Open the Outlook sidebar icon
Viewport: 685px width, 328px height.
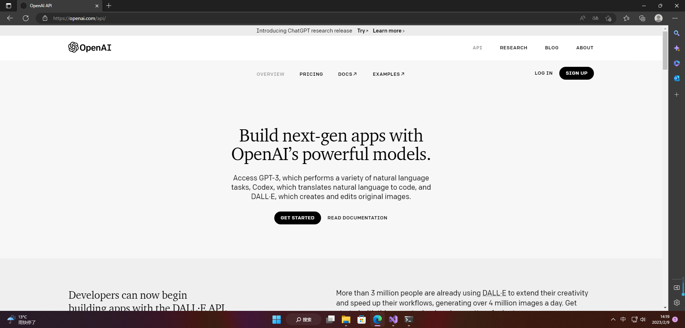(677, 78)
